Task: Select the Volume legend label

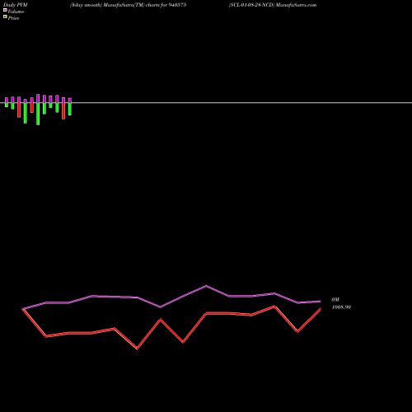Action: 16,12
